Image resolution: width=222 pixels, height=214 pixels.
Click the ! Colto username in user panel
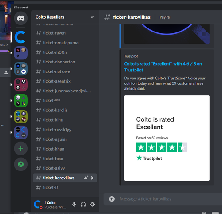click(x=50, y=203)
